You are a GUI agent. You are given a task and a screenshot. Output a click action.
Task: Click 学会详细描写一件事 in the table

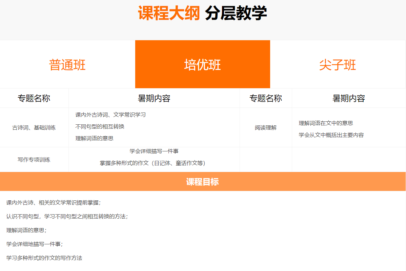click(x=154, y=151)
